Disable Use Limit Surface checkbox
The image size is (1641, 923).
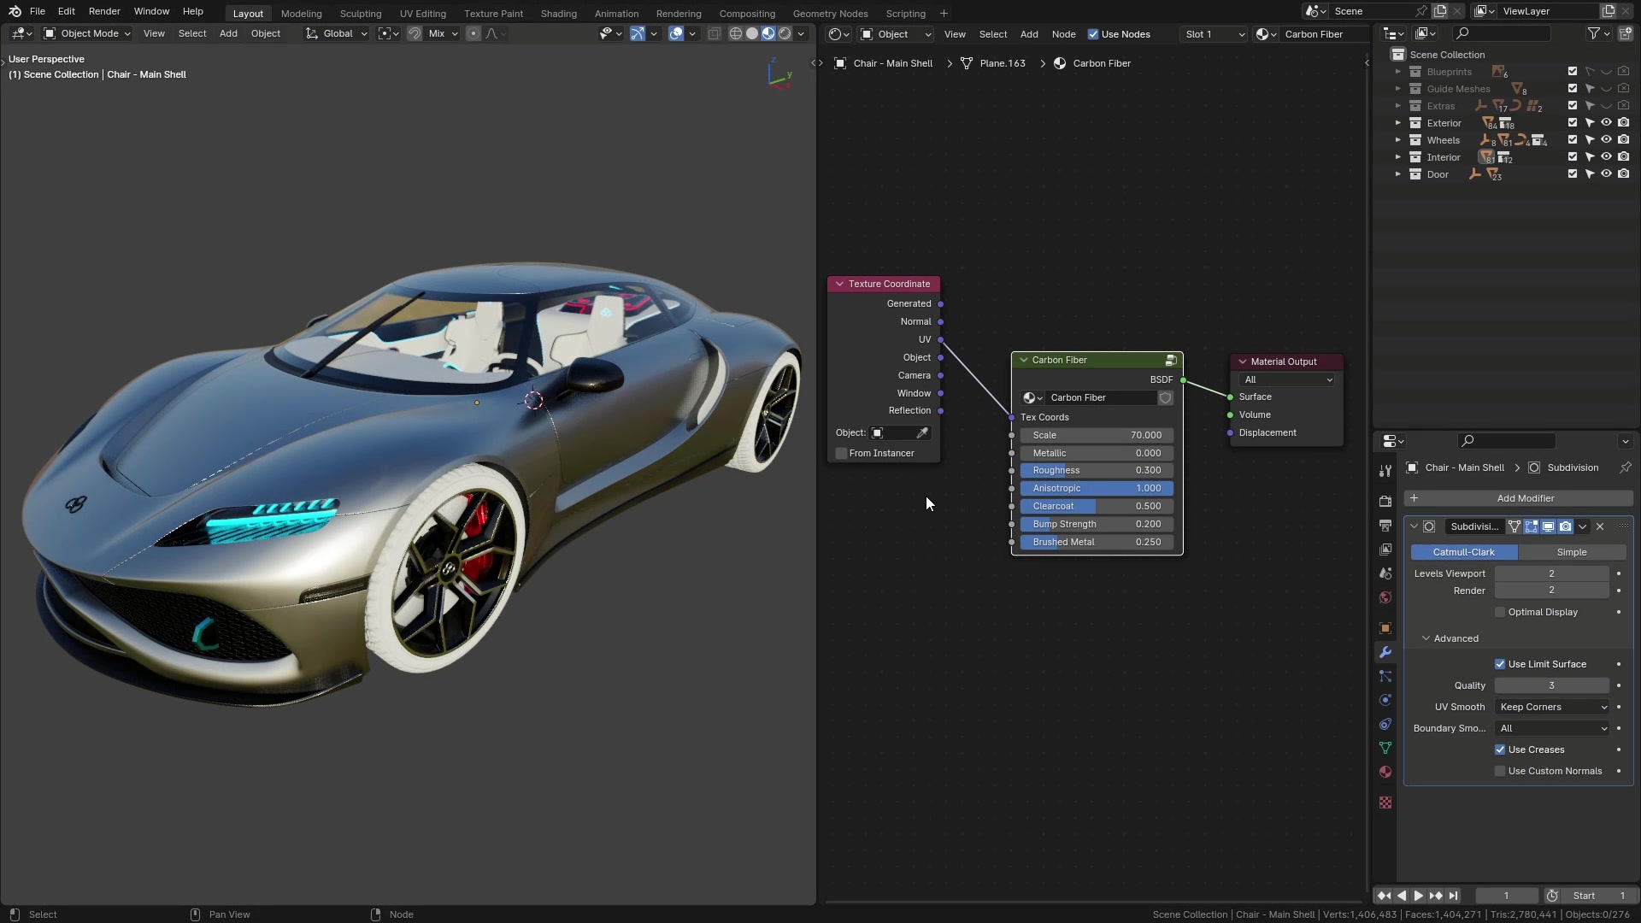point(1500,664)
